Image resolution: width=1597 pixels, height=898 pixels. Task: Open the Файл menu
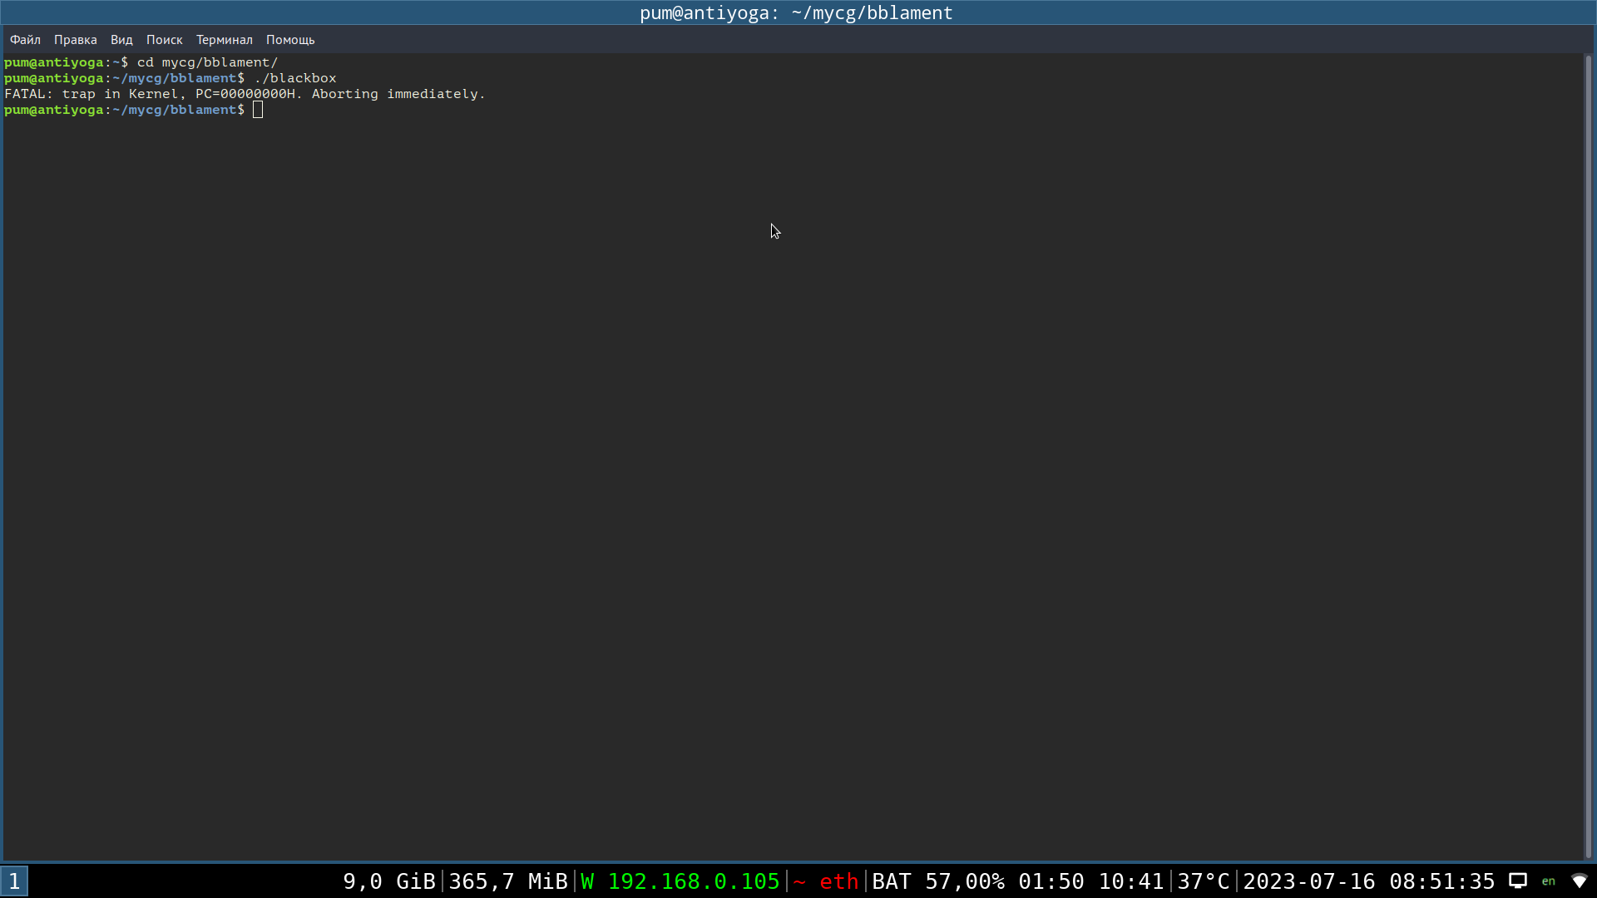pyautogui.click(x=25, y=40)
